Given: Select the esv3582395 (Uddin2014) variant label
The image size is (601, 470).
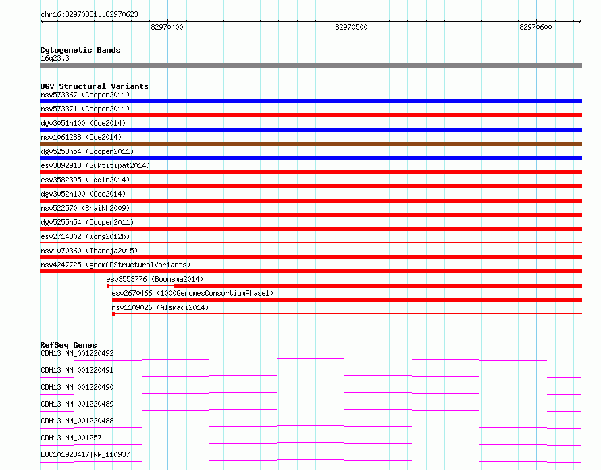Looking at the screenshot, I should pos(85,180).
